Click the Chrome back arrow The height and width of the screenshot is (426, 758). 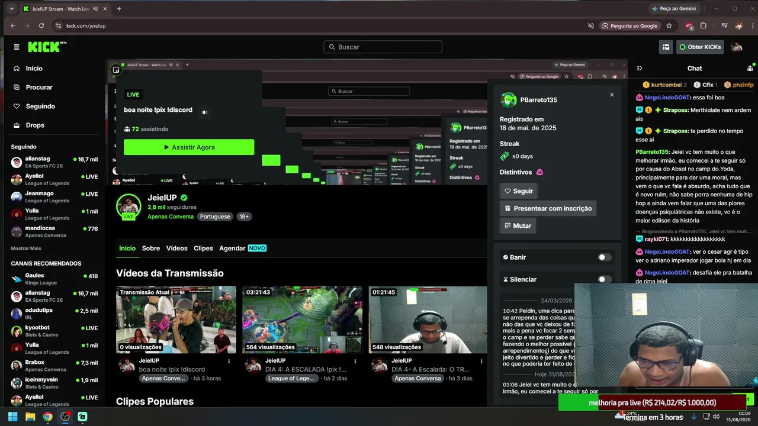coord(13,25)
